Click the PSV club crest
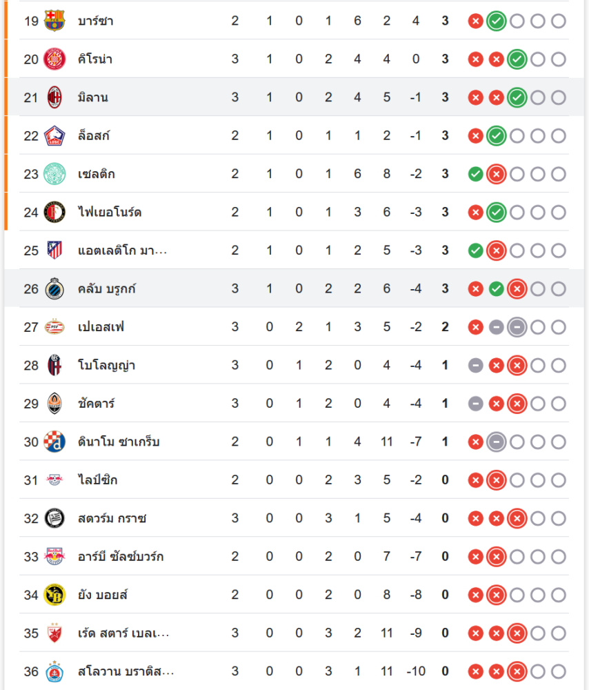Image resolution: width=589 pixels, height=690 pixels. tap(54, 327)
